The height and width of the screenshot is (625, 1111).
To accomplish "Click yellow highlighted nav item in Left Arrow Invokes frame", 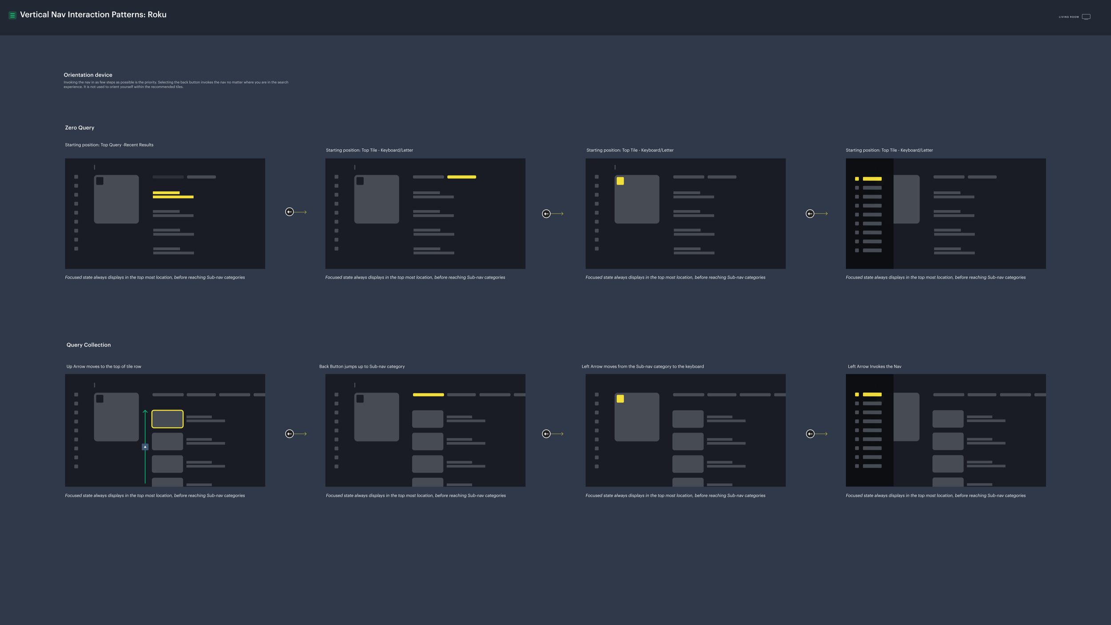I will click(871, 394).
